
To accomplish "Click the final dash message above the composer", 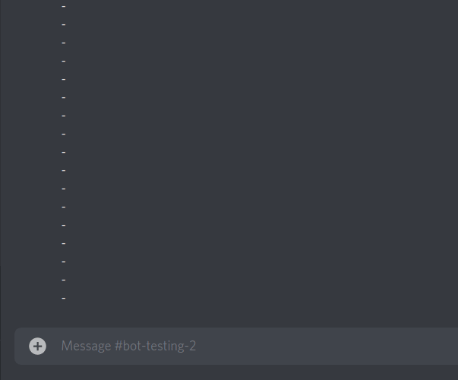I will pyautogui.click(x=64, y=298).
